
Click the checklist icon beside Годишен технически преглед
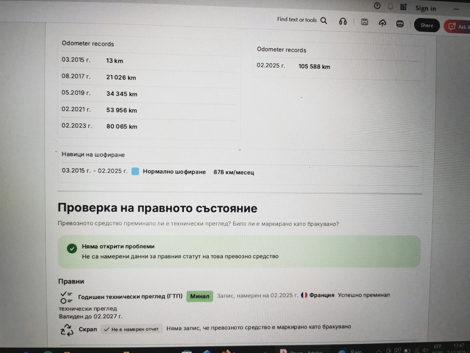coord(66,297)
